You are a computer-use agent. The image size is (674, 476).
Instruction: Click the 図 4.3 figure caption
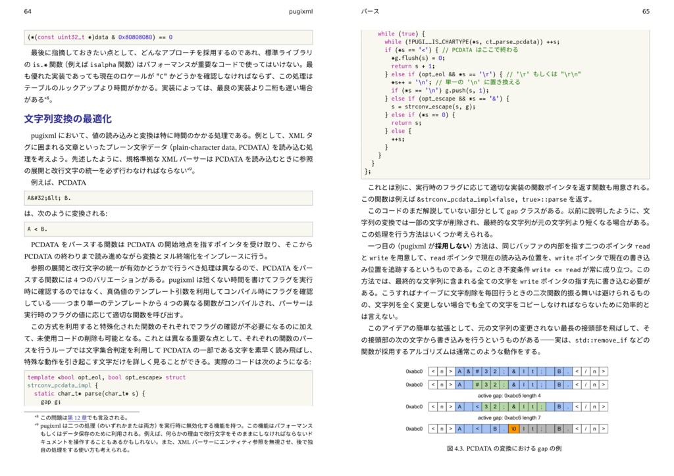(x=504, y=448)
